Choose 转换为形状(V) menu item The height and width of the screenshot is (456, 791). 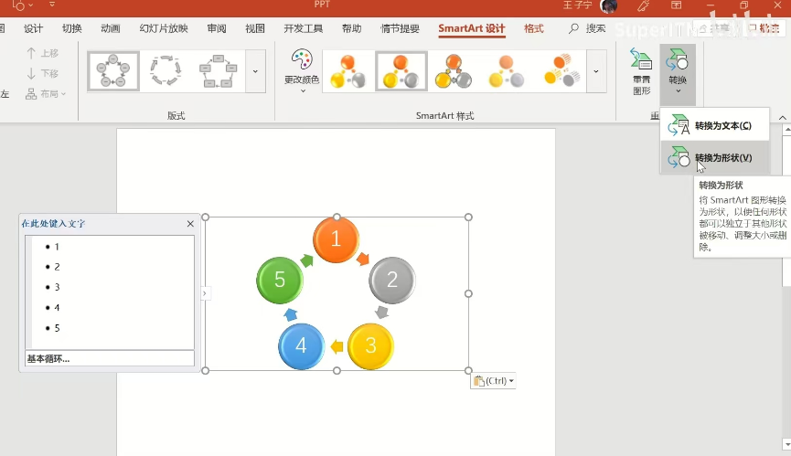(715, 158)
